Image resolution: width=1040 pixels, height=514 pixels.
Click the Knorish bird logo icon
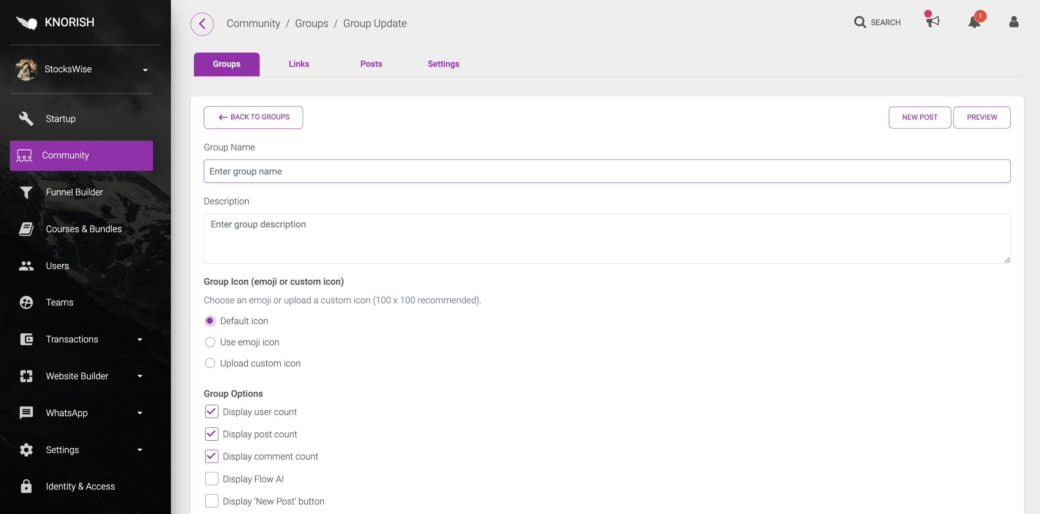click(27, 23)
